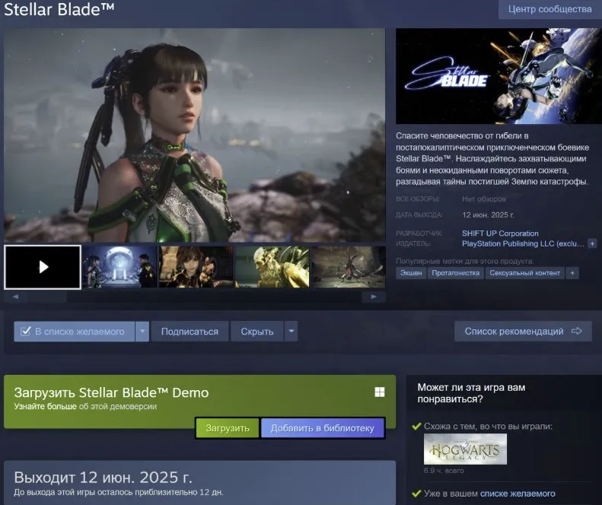
Task: Open developer SHIFT UP Corporation link
Action: tap(500, 233)
